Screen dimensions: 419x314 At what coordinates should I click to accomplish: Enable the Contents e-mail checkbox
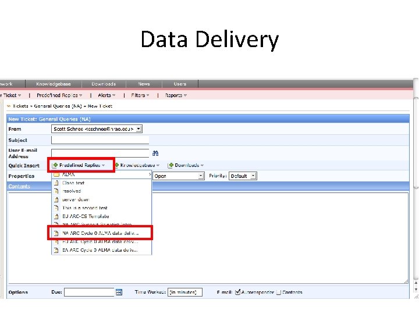(x=279, y=292)
